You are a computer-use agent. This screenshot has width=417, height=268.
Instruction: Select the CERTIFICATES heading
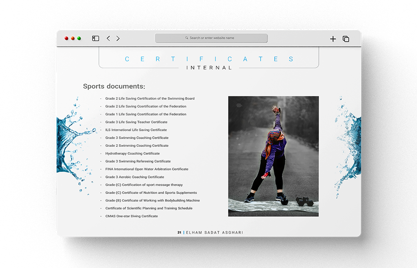[209, 59]
